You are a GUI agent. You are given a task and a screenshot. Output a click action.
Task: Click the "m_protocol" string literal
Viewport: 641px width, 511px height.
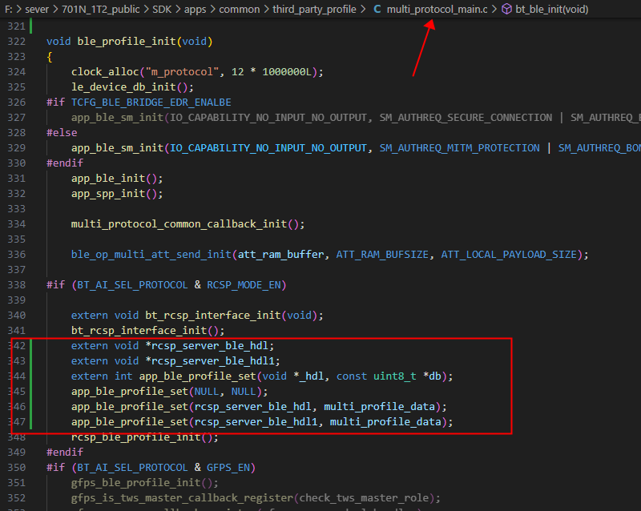click(x=182, y=72)
